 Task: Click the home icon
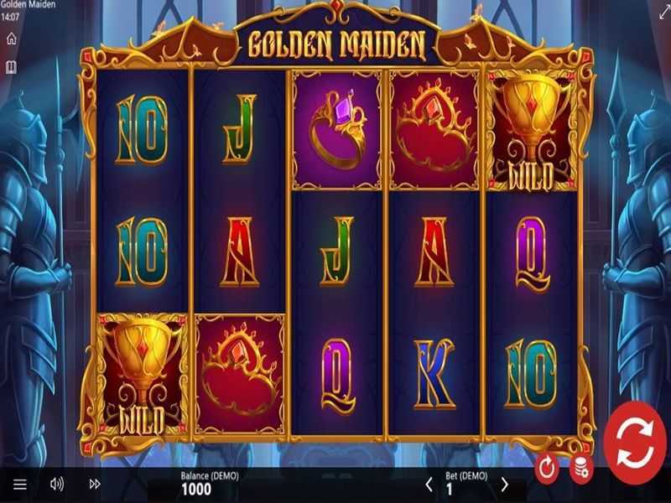(12, 39)
